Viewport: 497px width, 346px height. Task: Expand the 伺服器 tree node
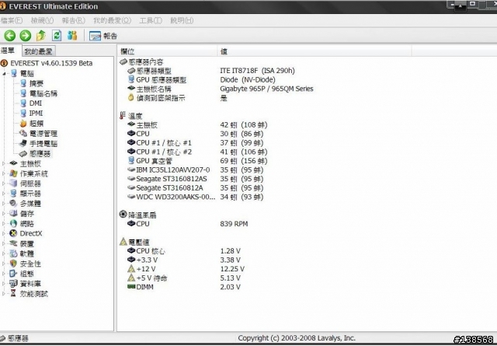4,183
